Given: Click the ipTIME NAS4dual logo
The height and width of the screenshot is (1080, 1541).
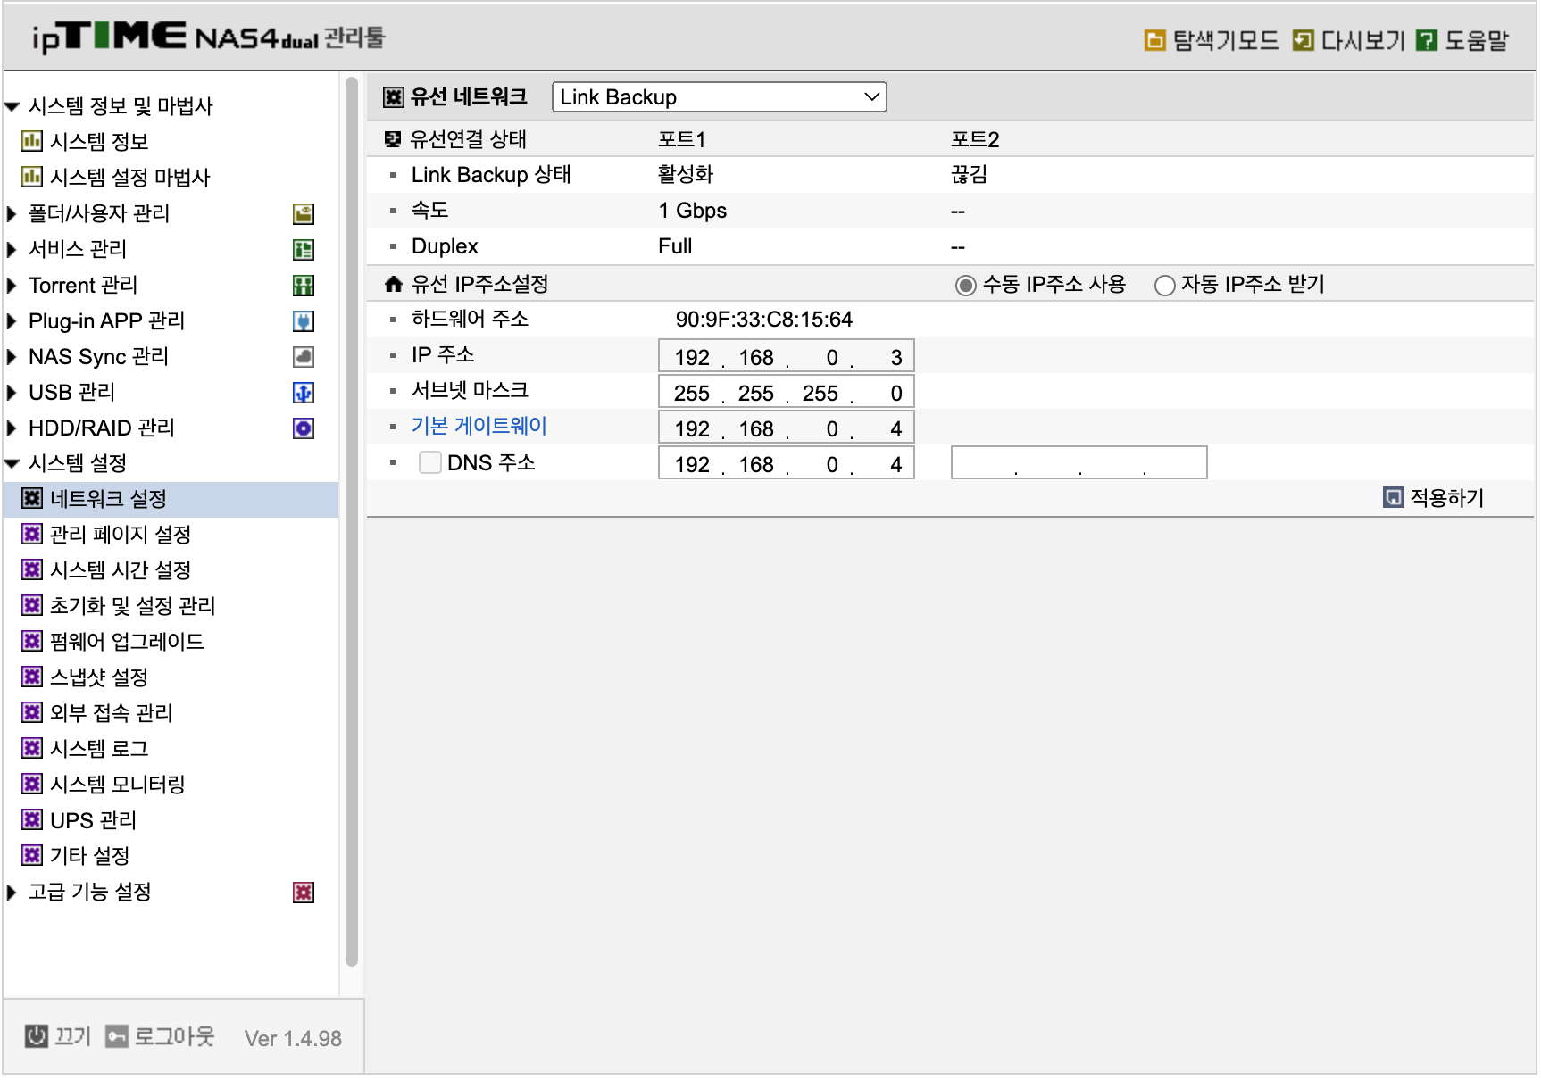Looking at the screenshot, I should pos(208,37).
